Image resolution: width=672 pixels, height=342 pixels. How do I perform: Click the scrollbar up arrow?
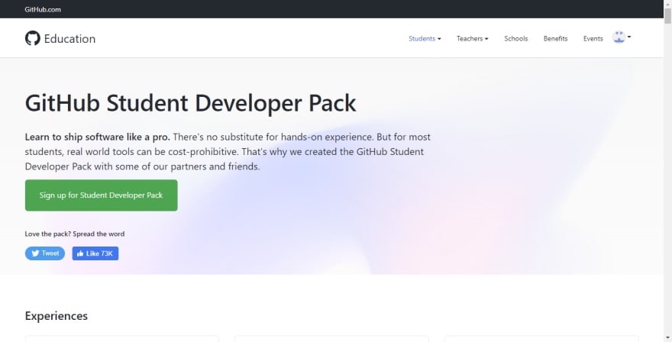(x=667, y=4)
